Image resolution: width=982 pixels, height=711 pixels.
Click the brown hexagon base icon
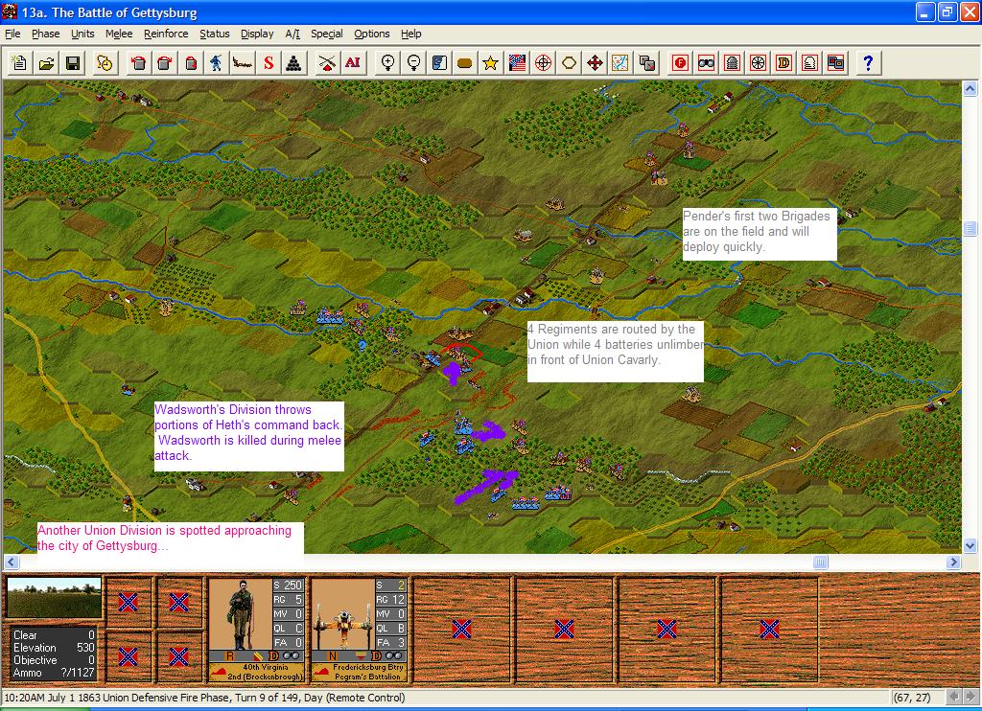pyautogui.click(x=465, y=62)
